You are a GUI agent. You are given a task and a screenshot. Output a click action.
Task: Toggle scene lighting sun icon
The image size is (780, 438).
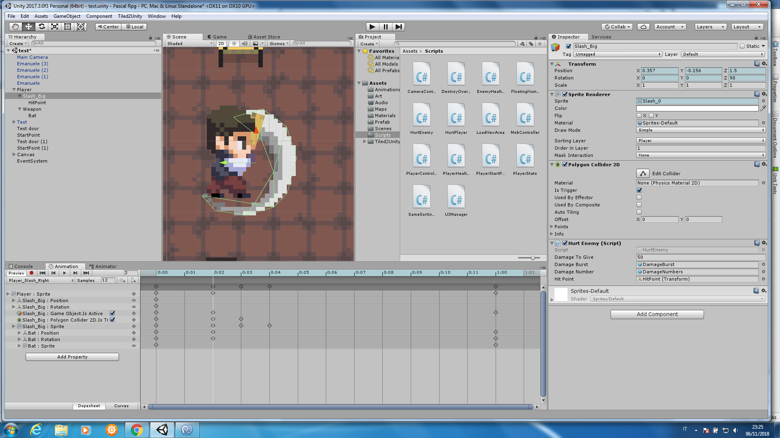234,43
